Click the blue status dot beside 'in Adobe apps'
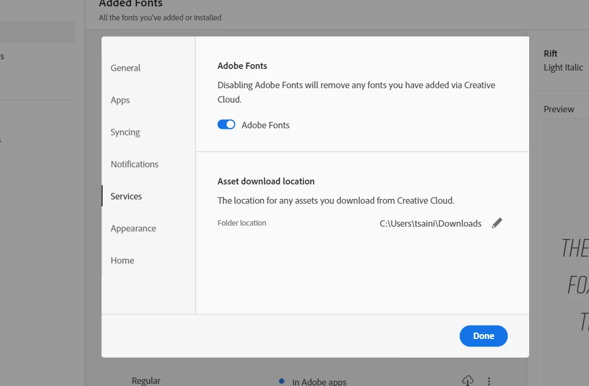 (x=282, y=381)
